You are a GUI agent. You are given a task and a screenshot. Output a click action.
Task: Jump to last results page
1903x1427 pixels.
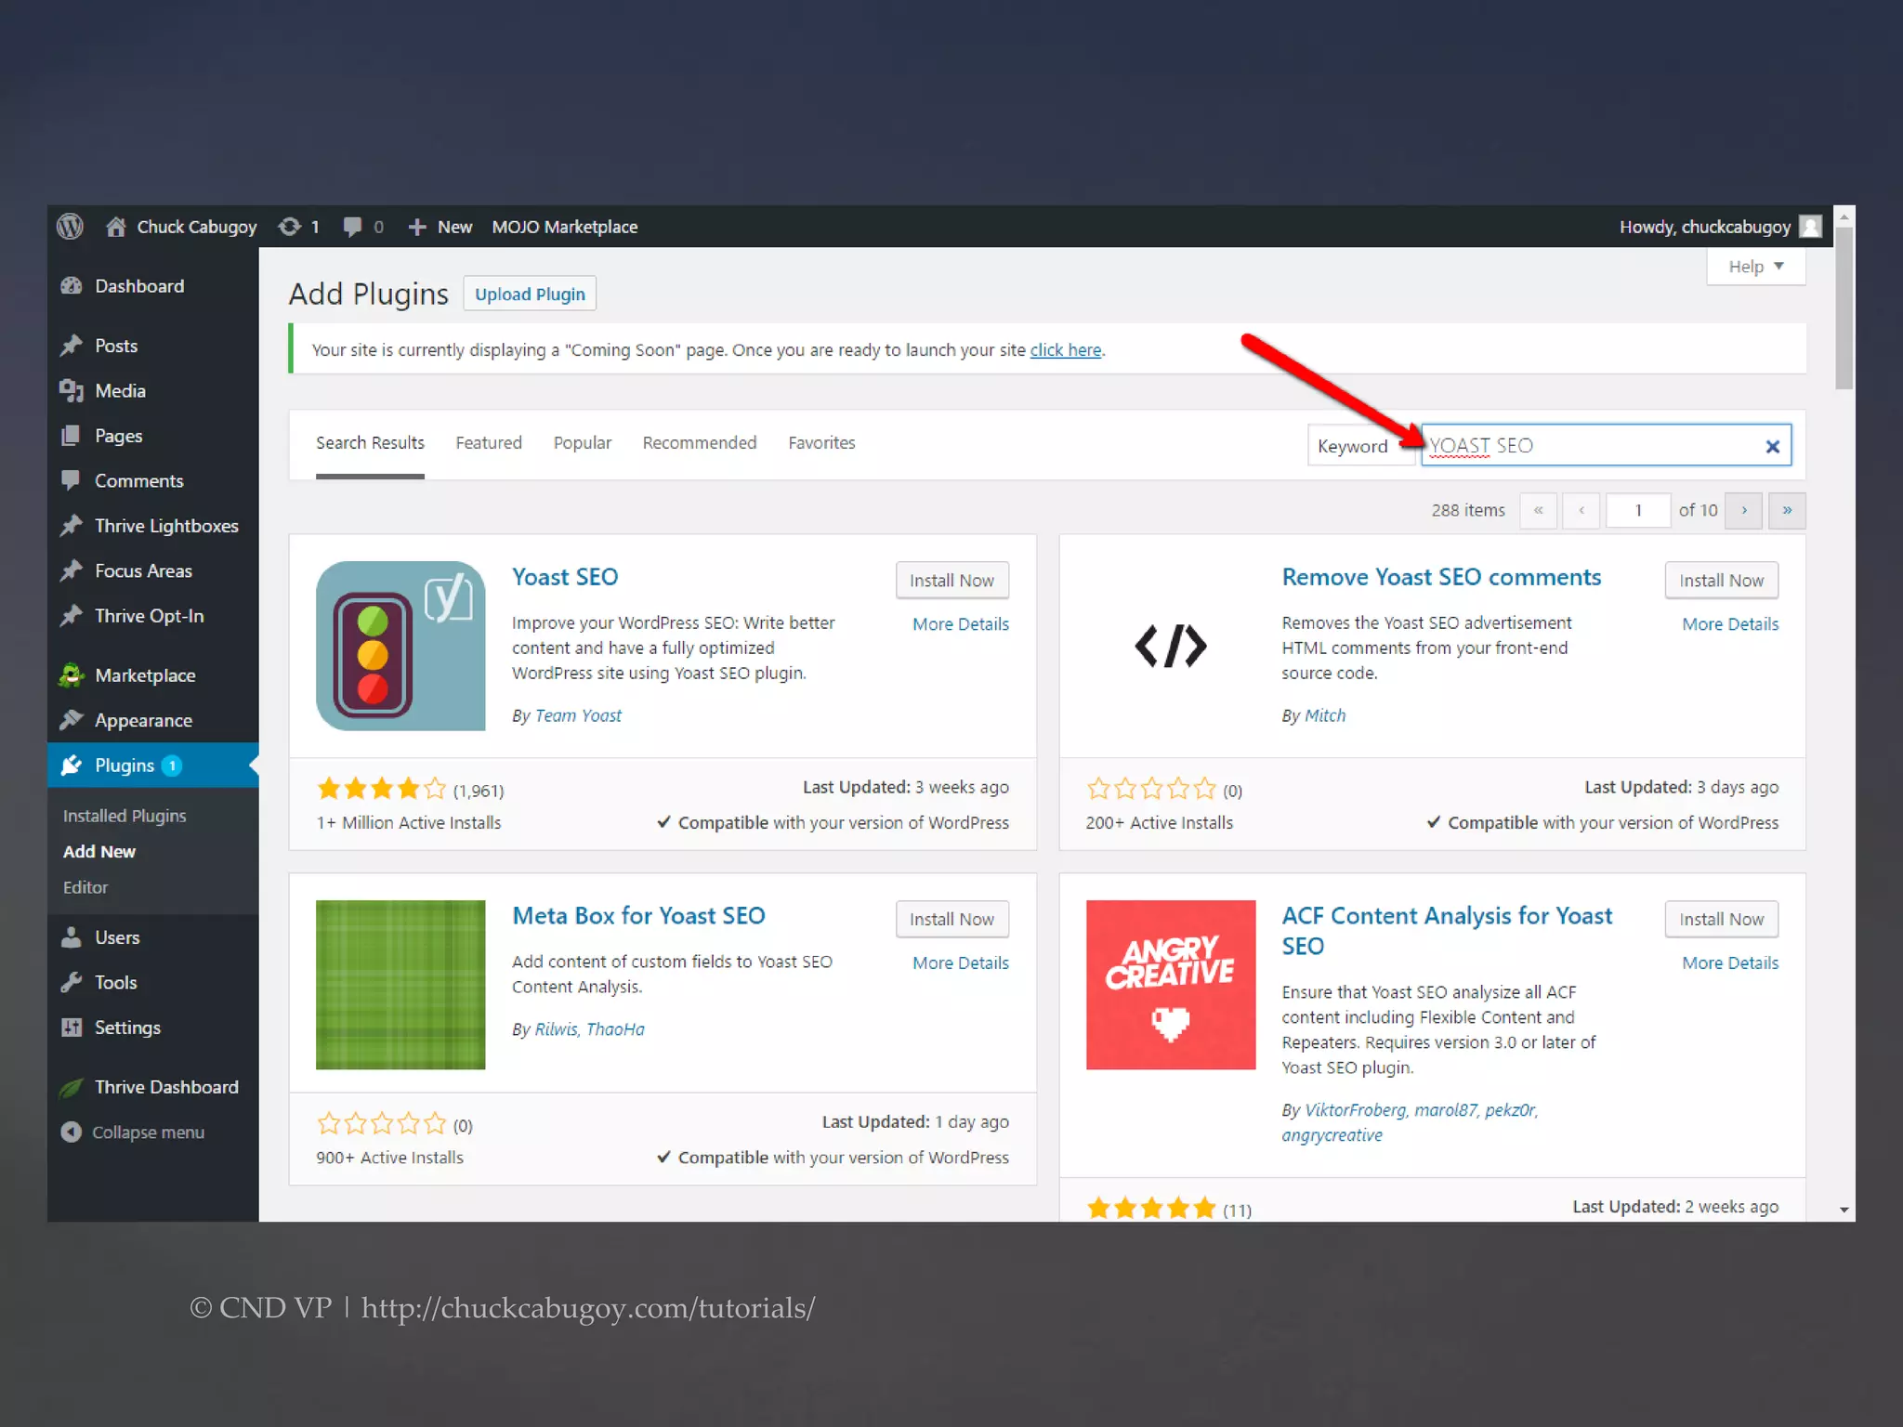pyautogui.click(x=1787, y=510)
